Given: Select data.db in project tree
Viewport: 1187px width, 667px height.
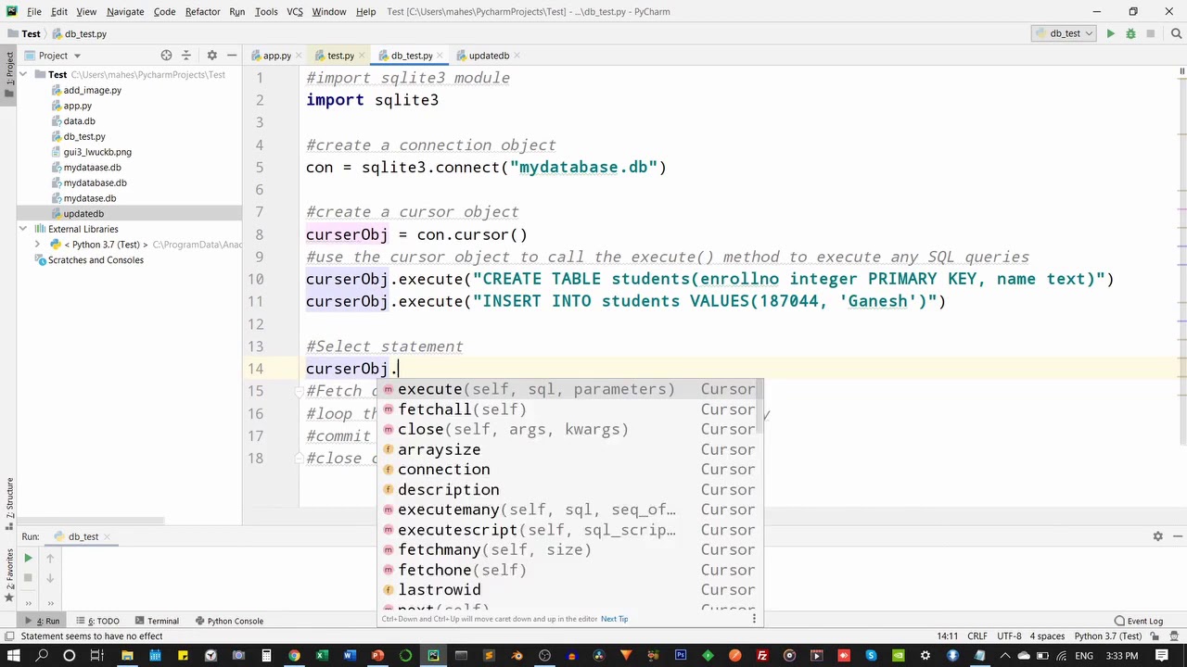Looking at the screenshot, I should click(x=79, y=121).
